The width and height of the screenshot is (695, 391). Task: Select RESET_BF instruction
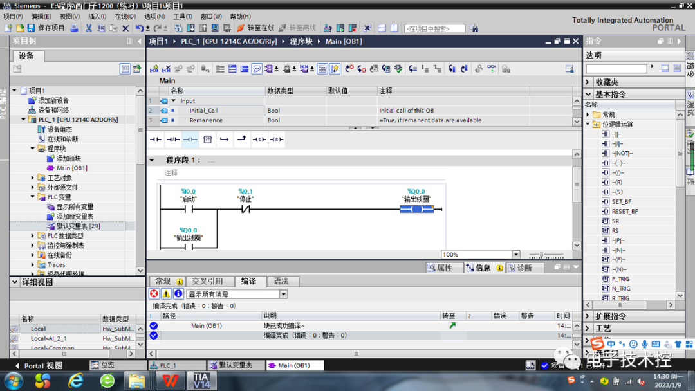point(625,211)
